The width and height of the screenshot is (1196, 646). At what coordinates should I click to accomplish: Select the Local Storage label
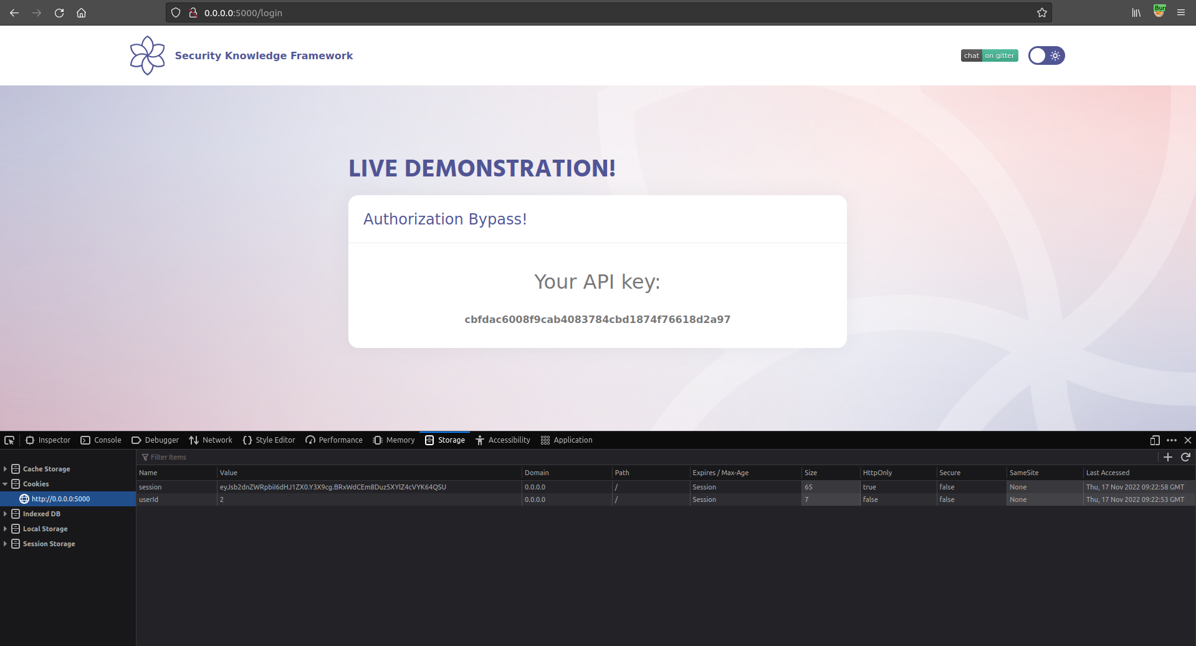pos(45,529)
